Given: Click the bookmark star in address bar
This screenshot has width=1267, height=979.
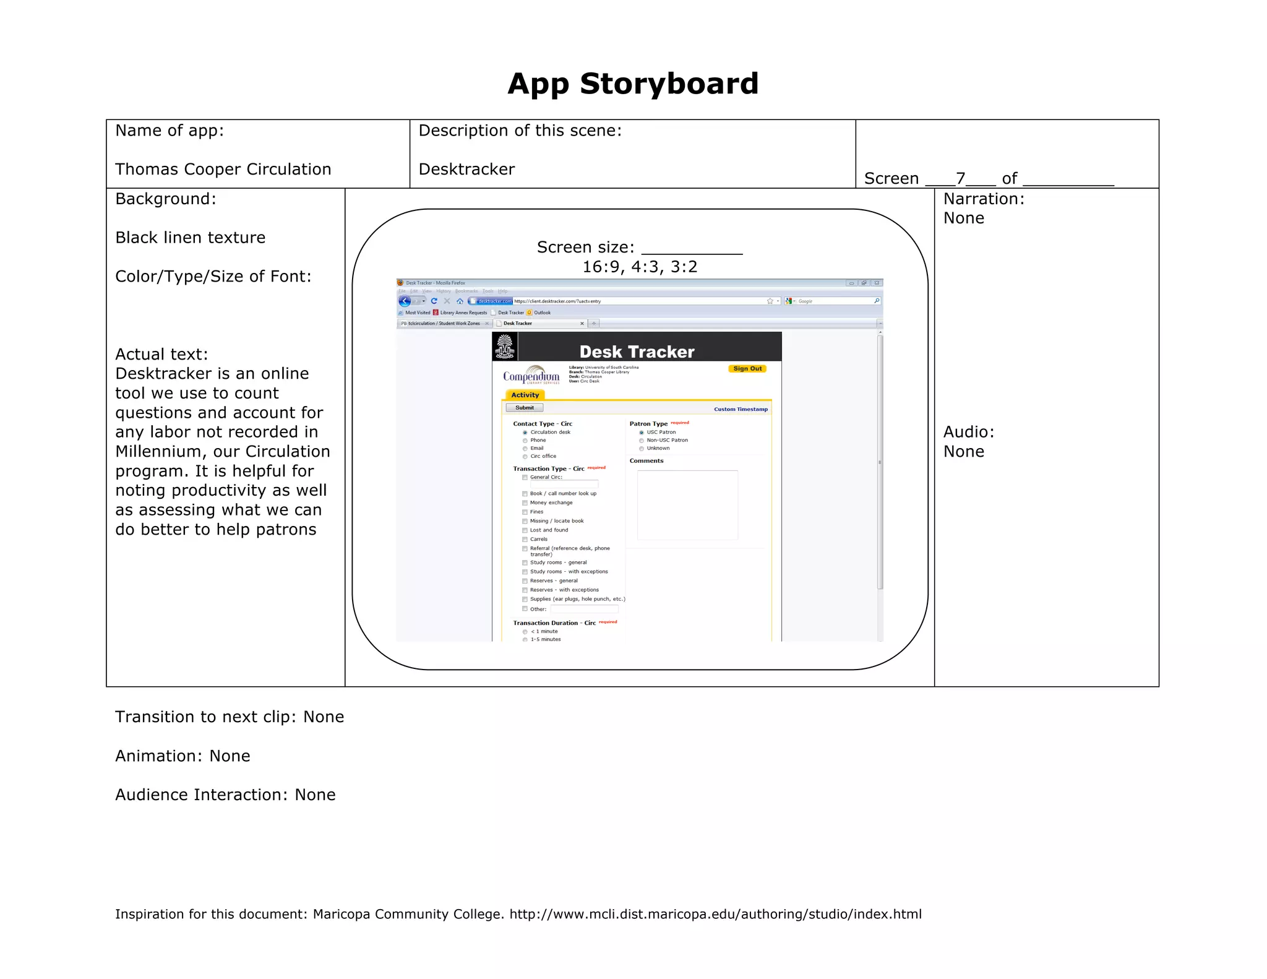Looking at the screenshot, I should pyautogui.click(x=770, y=301).
